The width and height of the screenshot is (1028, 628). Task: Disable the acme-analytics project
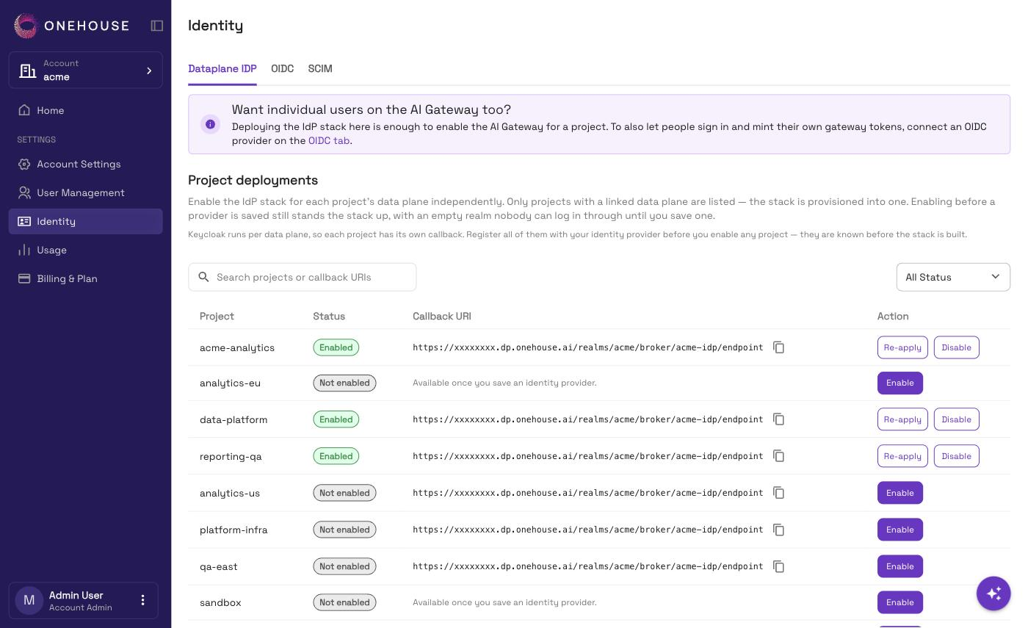(956, 347)
